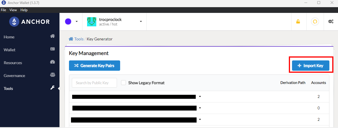This screenshot has height=128, width=338.
Task: Click the yellow circular status icon
Action: 315,21
